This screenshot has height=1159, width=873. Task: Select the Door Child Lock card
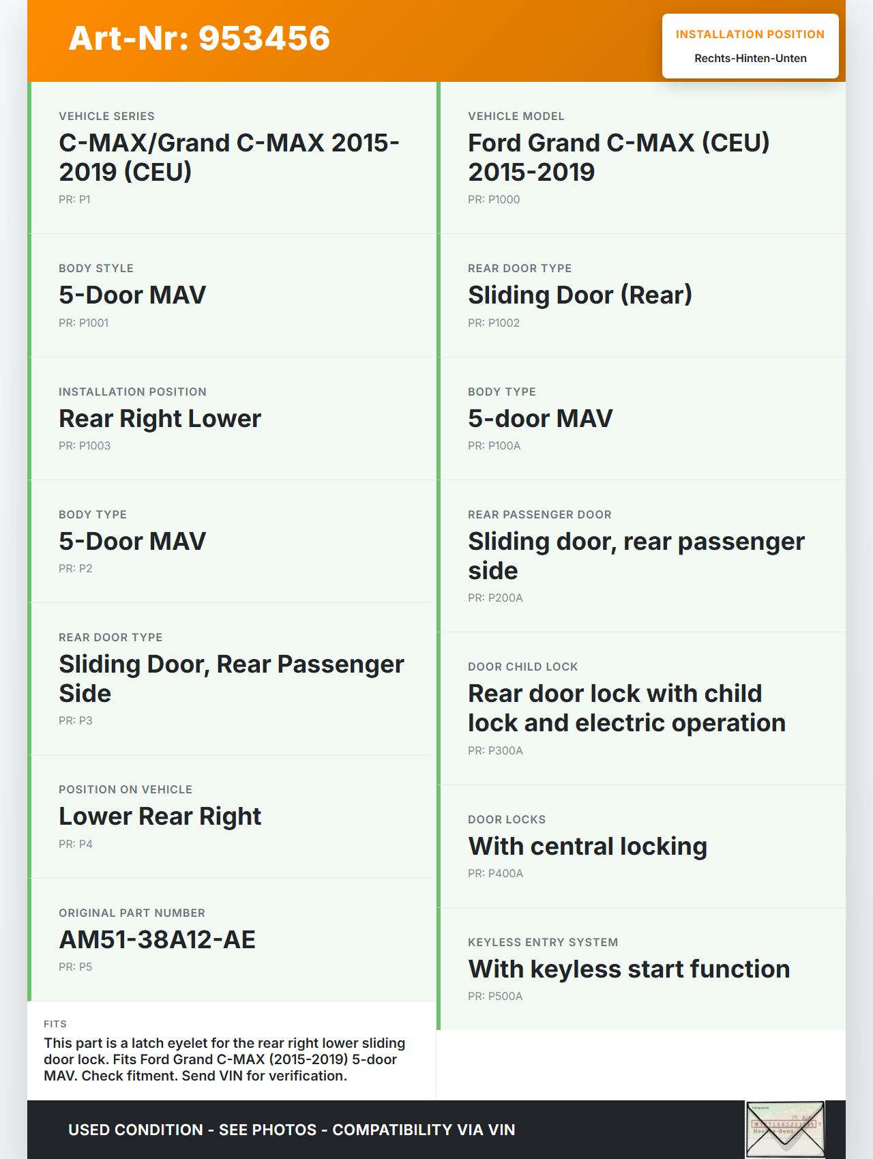tap(641, 708)
